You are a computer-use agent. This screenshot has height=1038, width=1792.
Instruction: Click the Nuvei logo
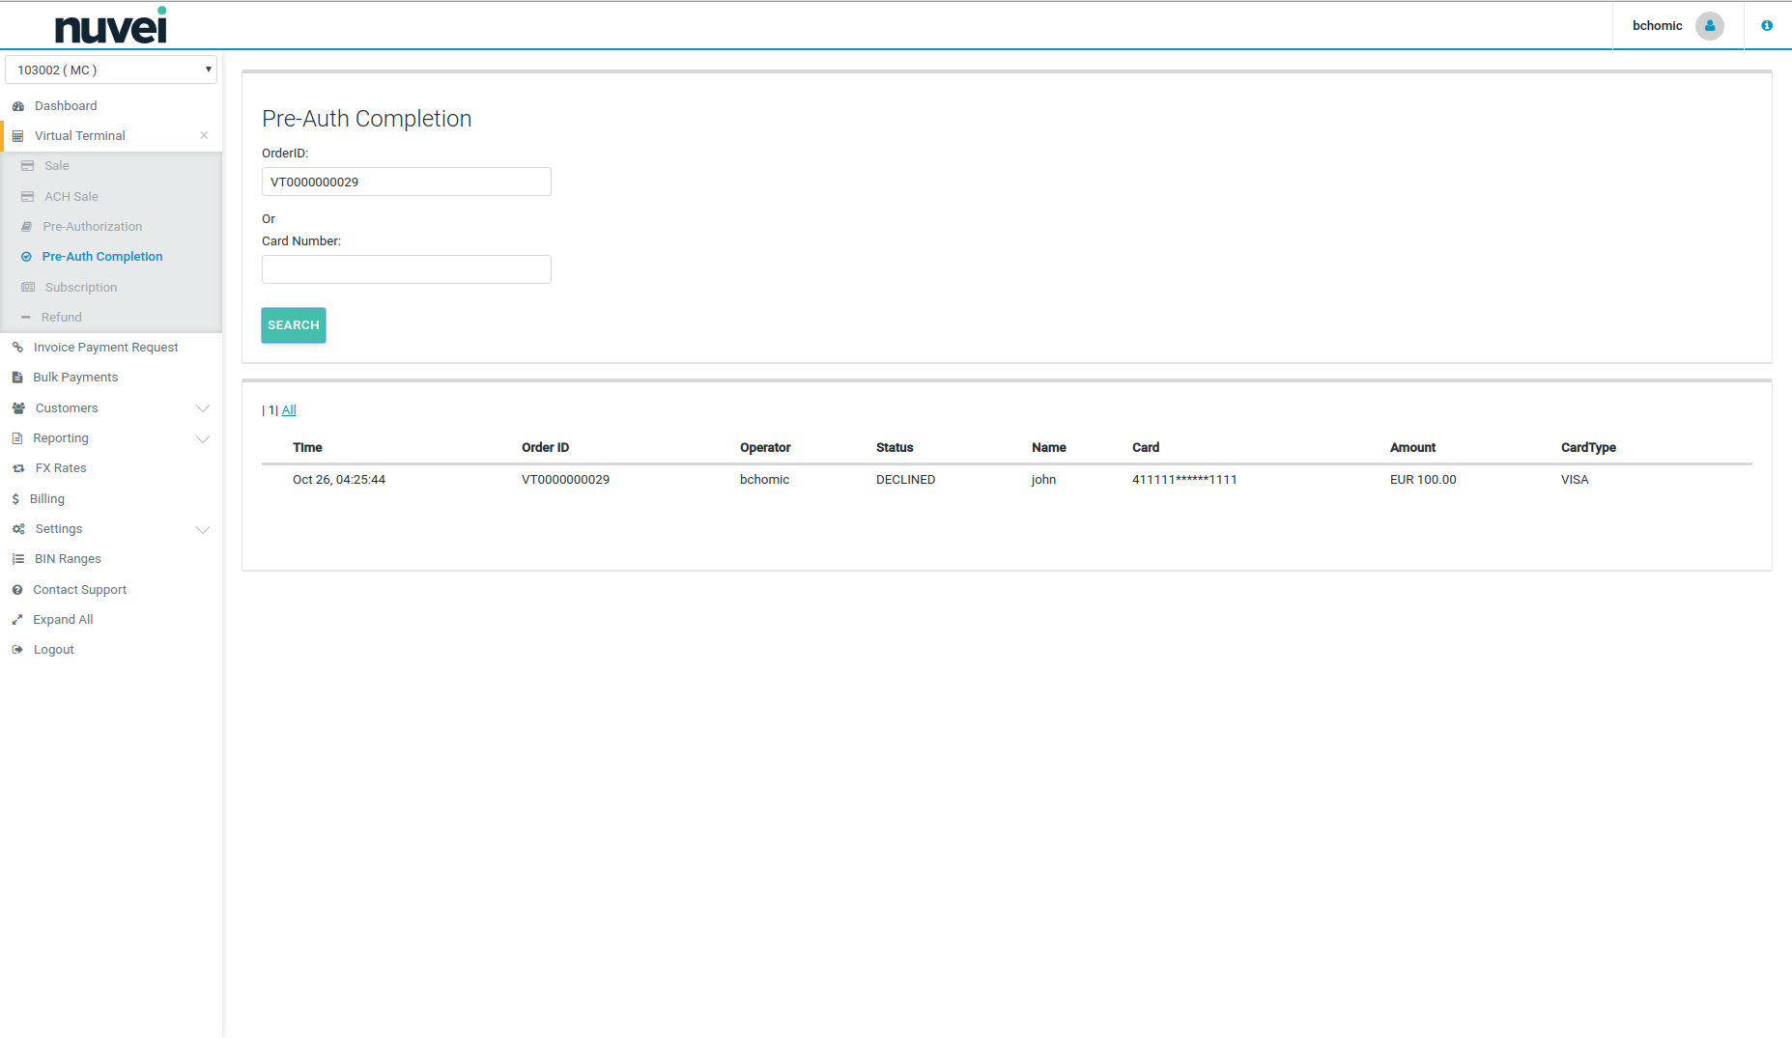click(x=111, y=26)
